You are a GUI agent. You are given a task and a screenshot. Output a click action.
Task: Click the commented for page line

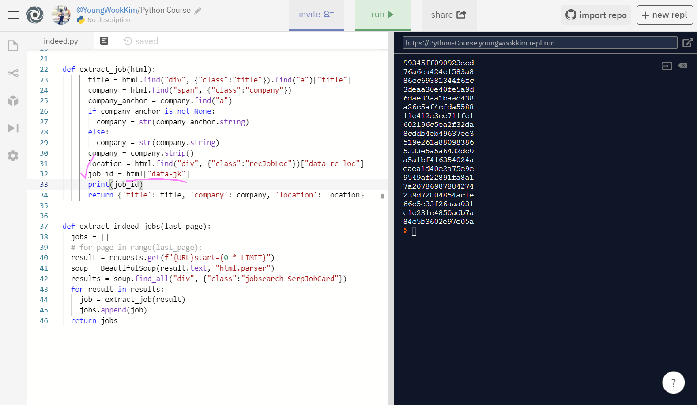136,247
